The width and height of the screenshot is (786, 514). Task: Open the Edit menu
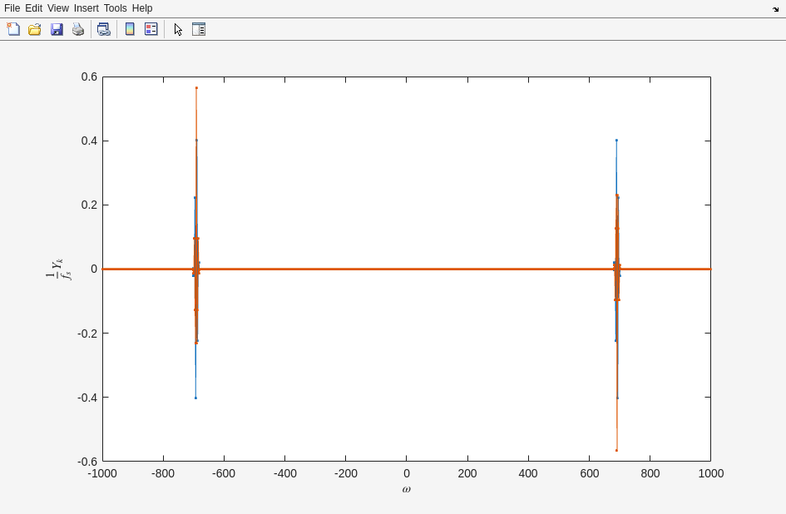[x=33, y=8]
